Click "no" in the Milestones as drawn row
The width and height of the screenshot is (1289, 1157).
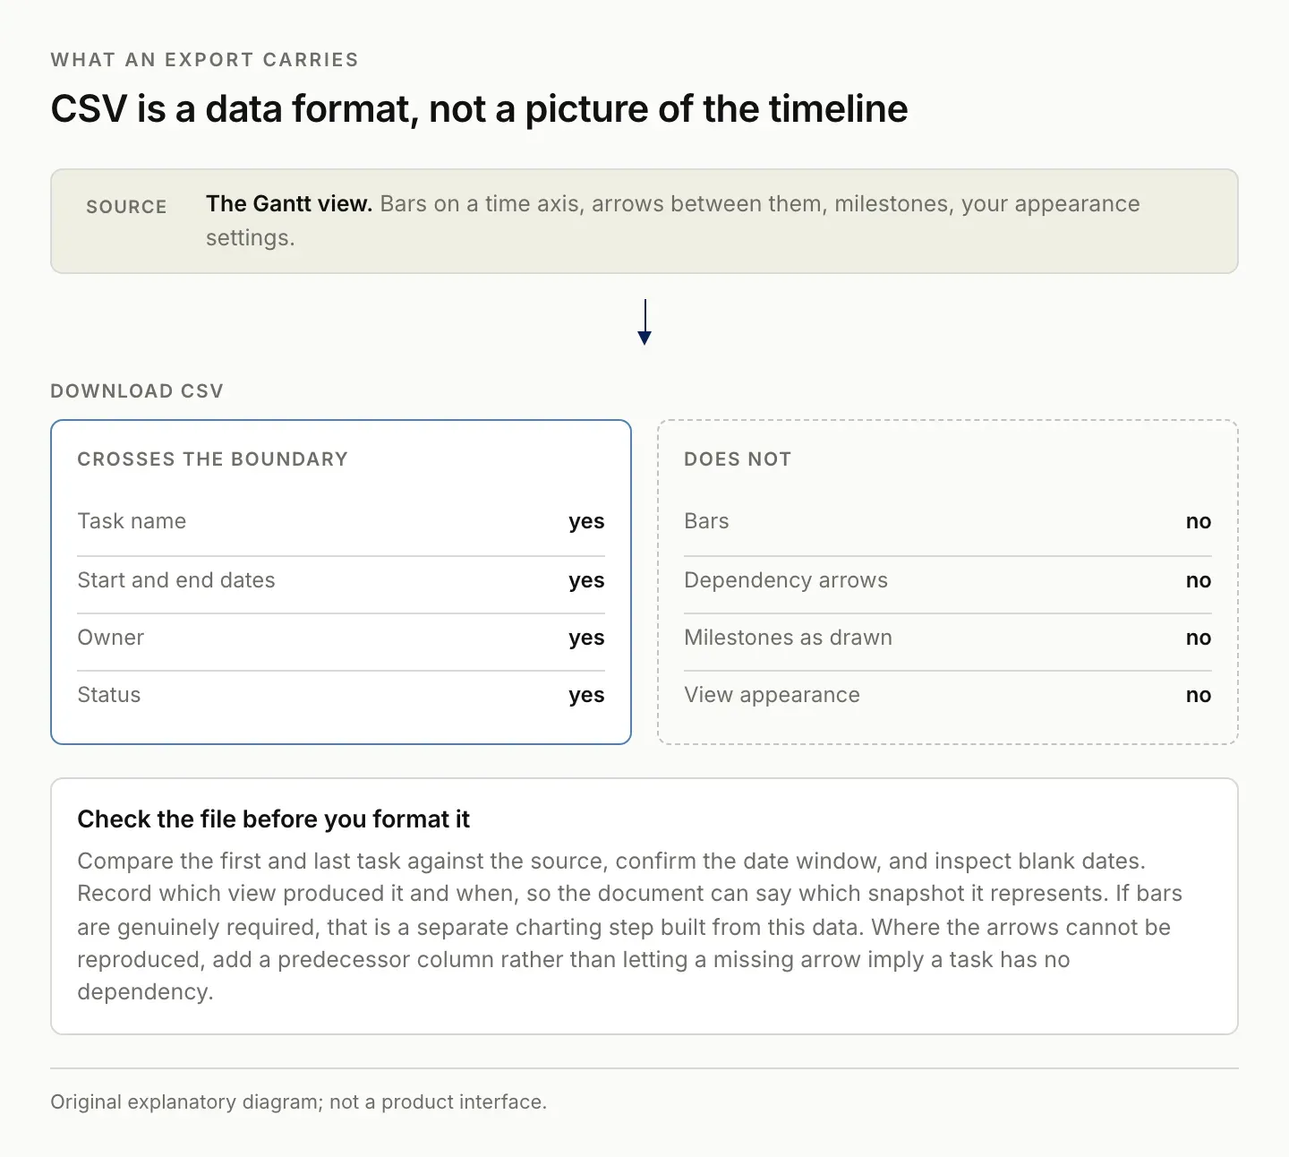pyautogui.click(x=1199, y=638)
